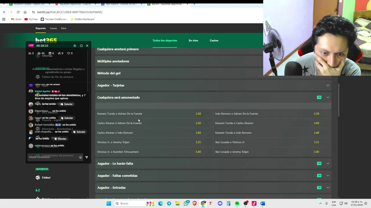Open The best ChatBot bookmark
Screen dimensions: 371x208
coord(54,19)
